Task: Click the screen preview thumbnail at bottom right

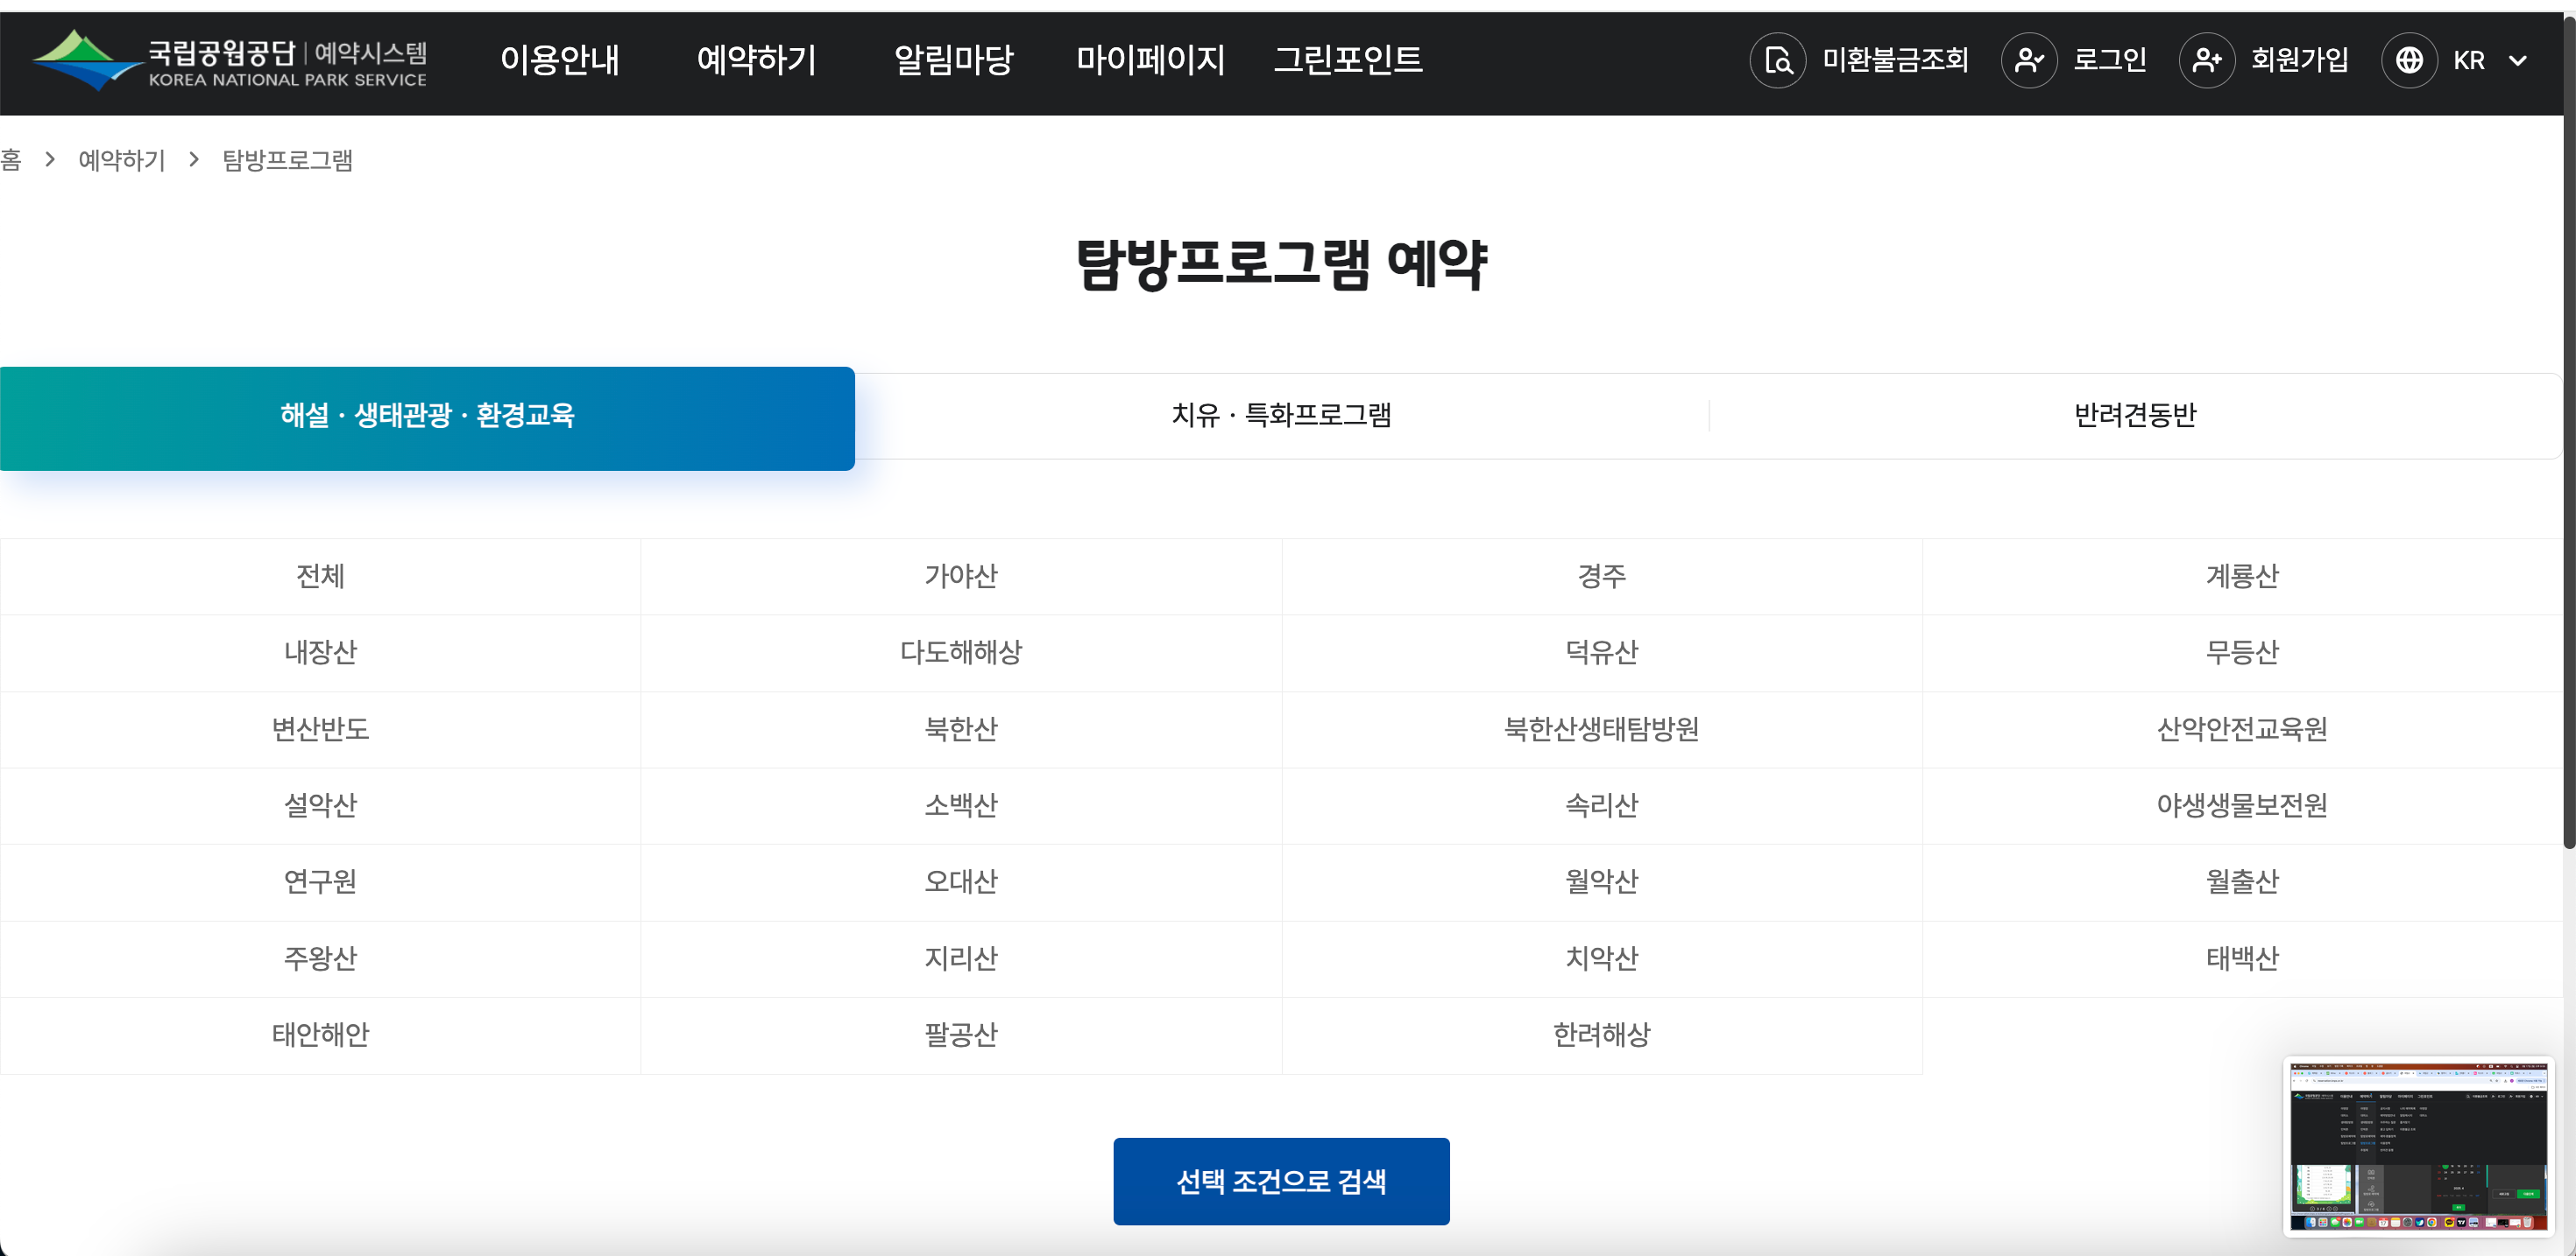Action: pyautogui.click(x=2420, y=1145)
